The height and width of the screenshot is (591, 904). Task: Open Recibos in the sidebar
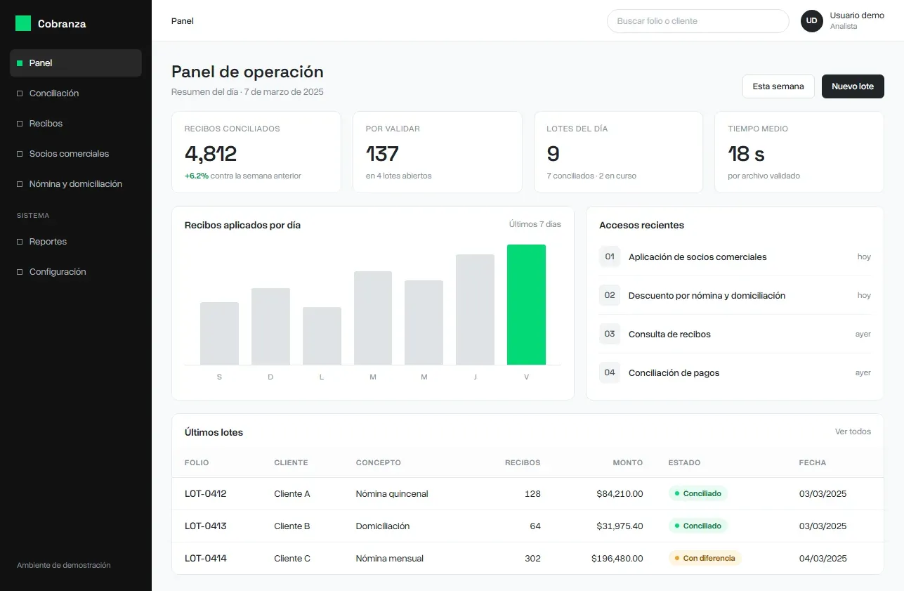[x=76, y=123]
